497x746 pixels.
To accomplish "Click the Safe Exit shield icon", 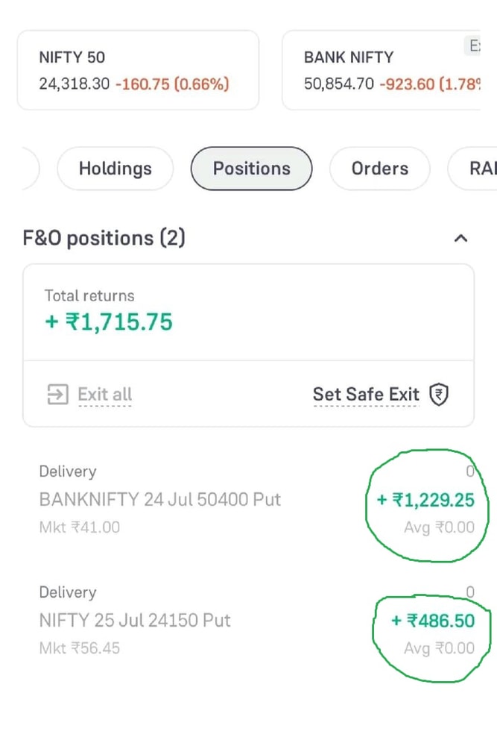I will click(x=440, y=395).
